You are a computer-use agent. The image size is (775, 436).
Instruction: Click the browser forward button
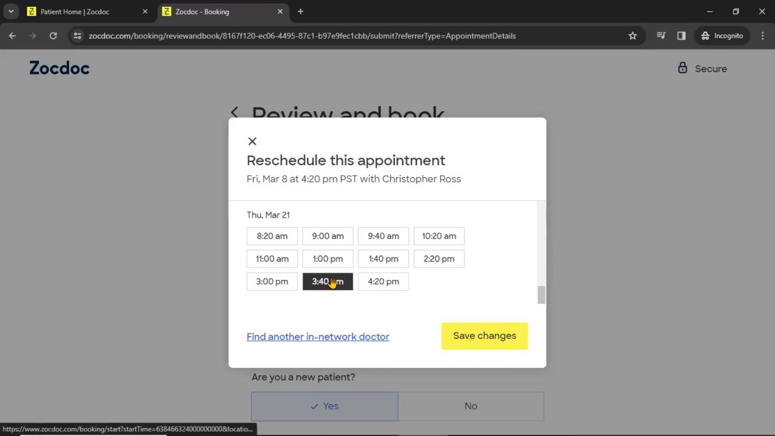click(33, 36)
